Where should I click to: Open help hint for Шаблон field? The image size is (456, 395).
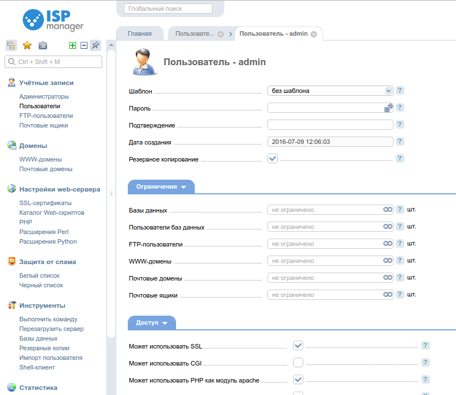(x=400, y=91)
